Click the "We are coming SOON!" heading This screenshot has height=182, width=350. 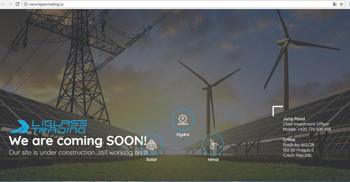click(x=78, y=141)
